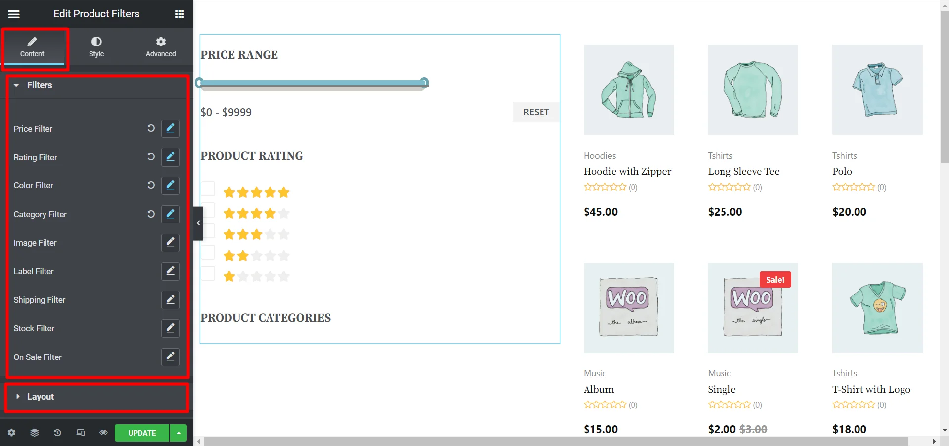This screenshot has height=446, width=949.
Task: Open the Long Sleeve Tee title link
Action: tap(744, 171)
